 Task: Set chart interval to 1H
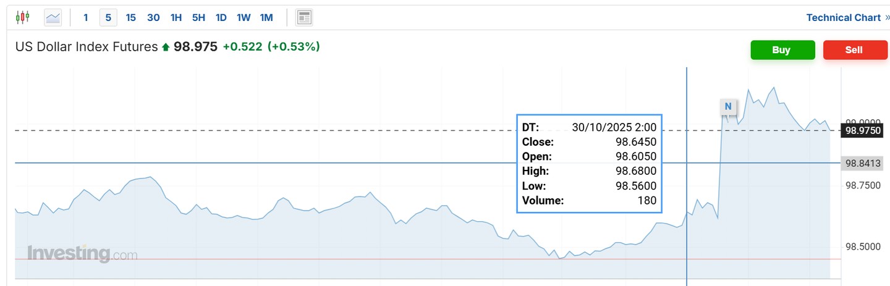(x=176, y=17)
